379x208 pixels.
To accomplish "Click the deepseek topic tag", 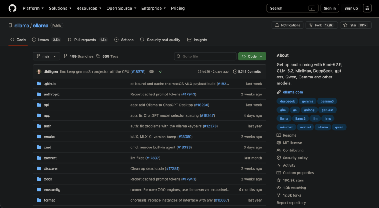I will (287, 101).
